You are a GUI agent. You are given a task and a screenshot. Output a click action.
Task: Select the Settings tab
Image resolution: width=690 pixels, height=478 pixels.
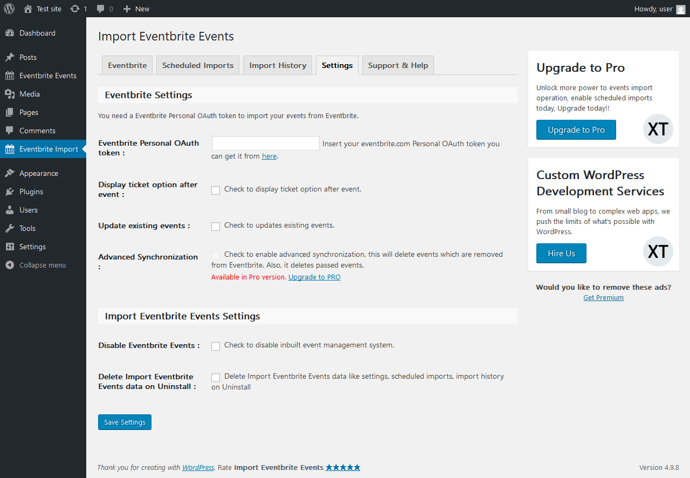337,65
